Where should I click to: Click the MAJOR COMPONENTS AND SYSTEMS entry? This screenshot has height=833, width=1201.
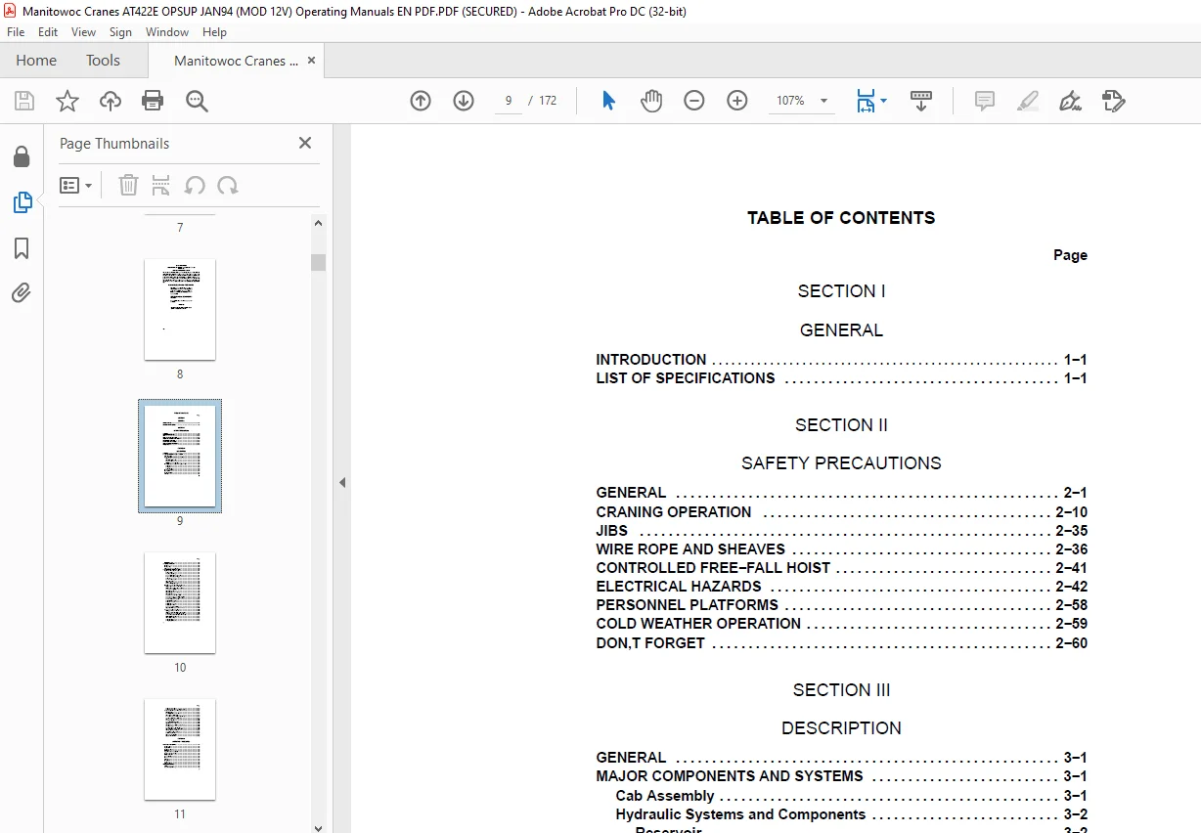tap(841, 776)
